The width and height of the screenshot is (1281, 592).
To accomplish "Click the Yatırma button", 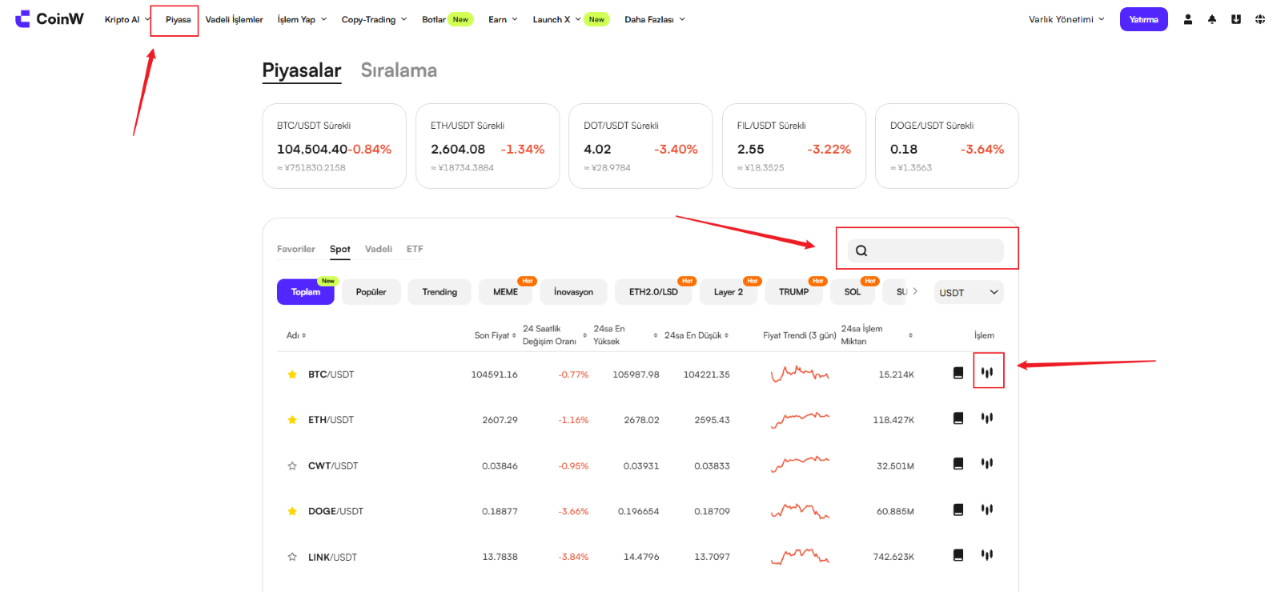I will (1144, 19).
